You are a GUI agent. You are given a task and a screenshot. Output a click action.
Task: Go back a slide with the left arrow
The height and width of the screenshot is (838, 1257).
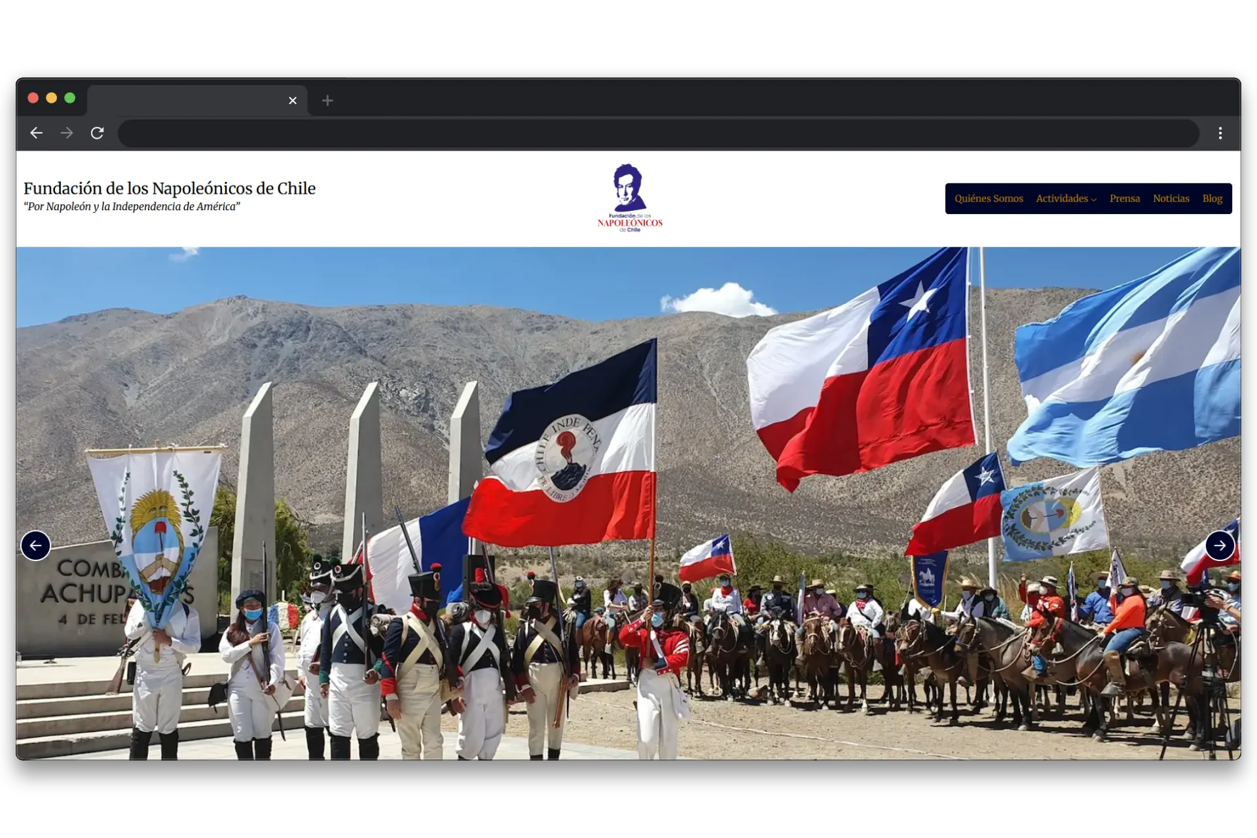pos(36,545)
